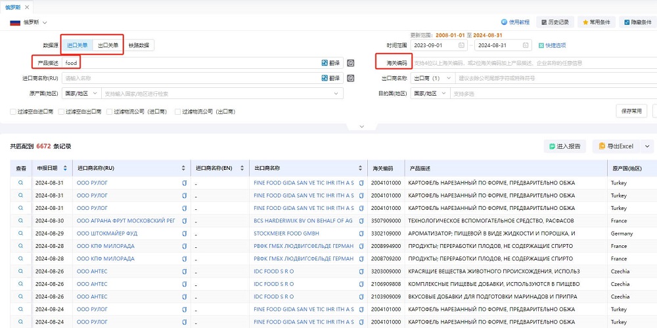Click the 目的国 multi-select input field
The image size is (657, 328).
(553, 93)
